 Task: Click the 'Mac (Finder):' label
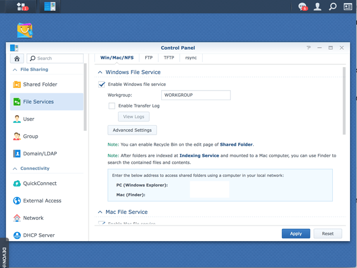tap(131, 195)
